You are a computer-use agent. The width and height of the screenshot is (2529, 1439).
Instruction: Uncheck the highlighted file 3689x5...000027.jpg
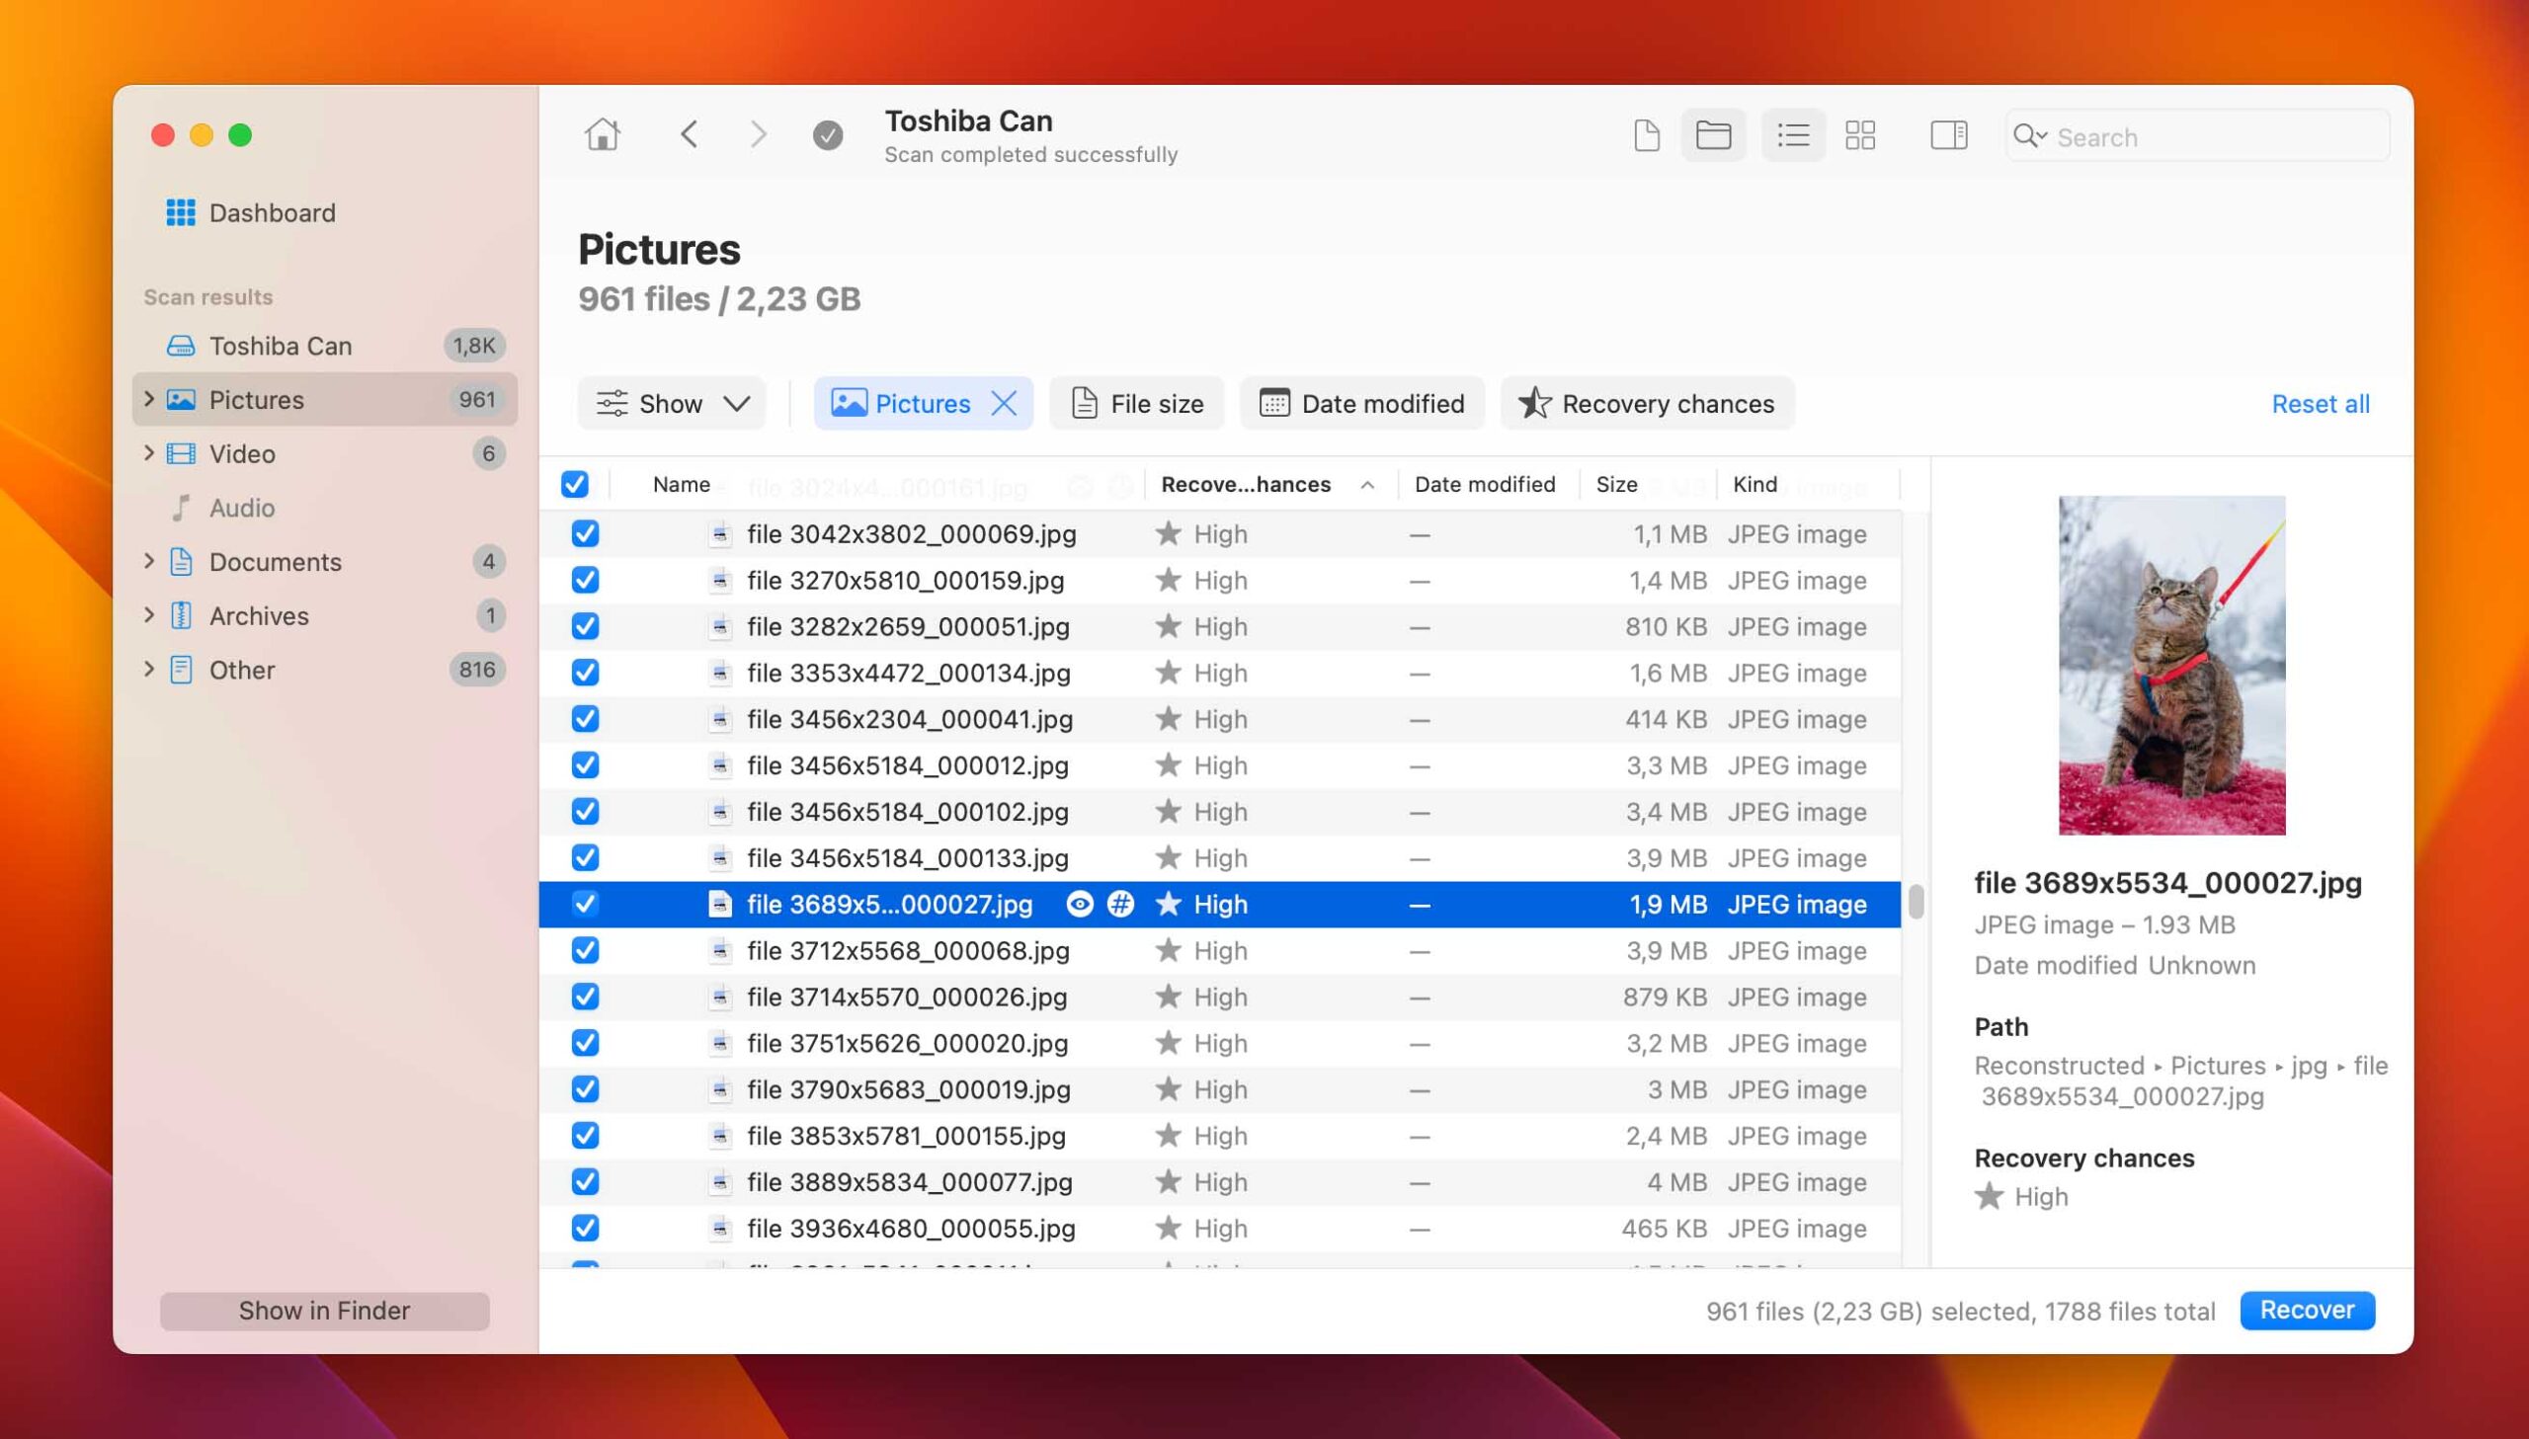[585, 904]
